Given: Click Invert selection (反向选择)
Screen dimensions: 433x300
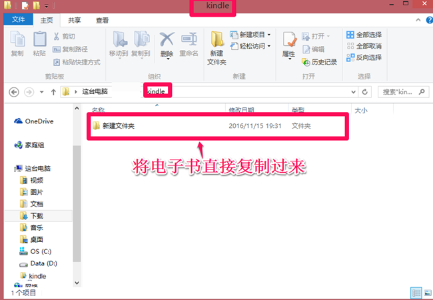Looking at the screenshot, I should click(x=364, y=57).
